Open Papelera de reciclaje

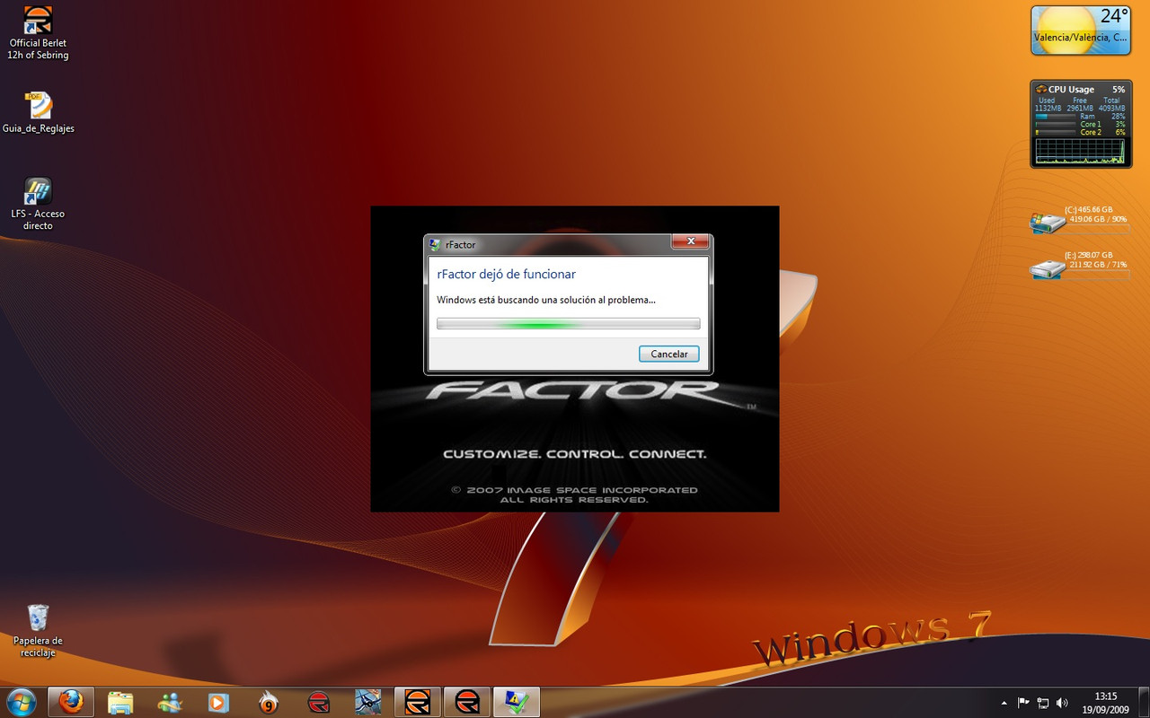37,626
